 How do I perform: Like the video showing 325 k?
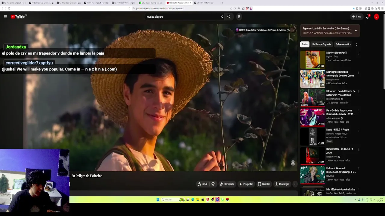point(202,184)
